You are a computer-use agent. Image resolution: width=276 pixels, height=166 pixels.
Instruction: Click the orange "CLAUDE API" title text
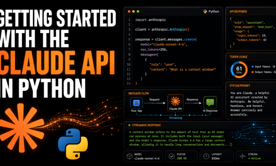tap(57, 63)
